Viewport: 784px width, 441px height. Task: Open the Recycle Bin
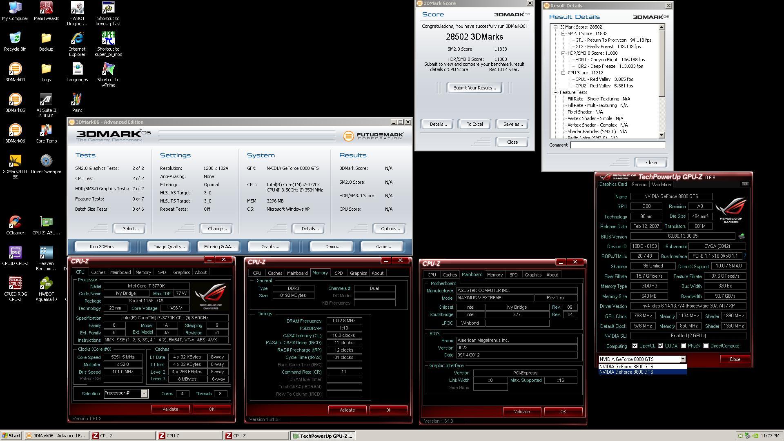click(15, 42)
